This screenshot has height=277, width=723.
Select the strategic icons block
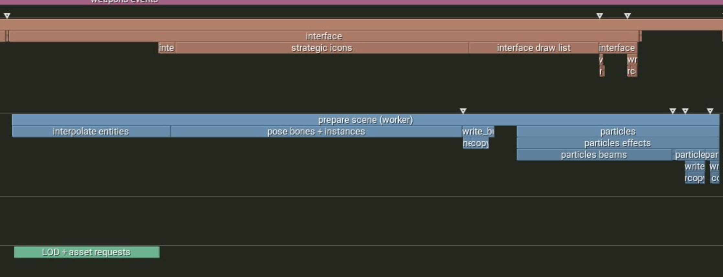(x=322, y=48)
